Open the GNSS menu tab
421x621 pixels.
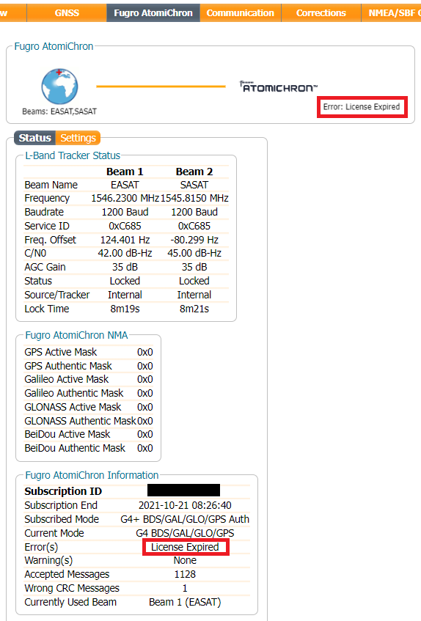coord(67,12)
